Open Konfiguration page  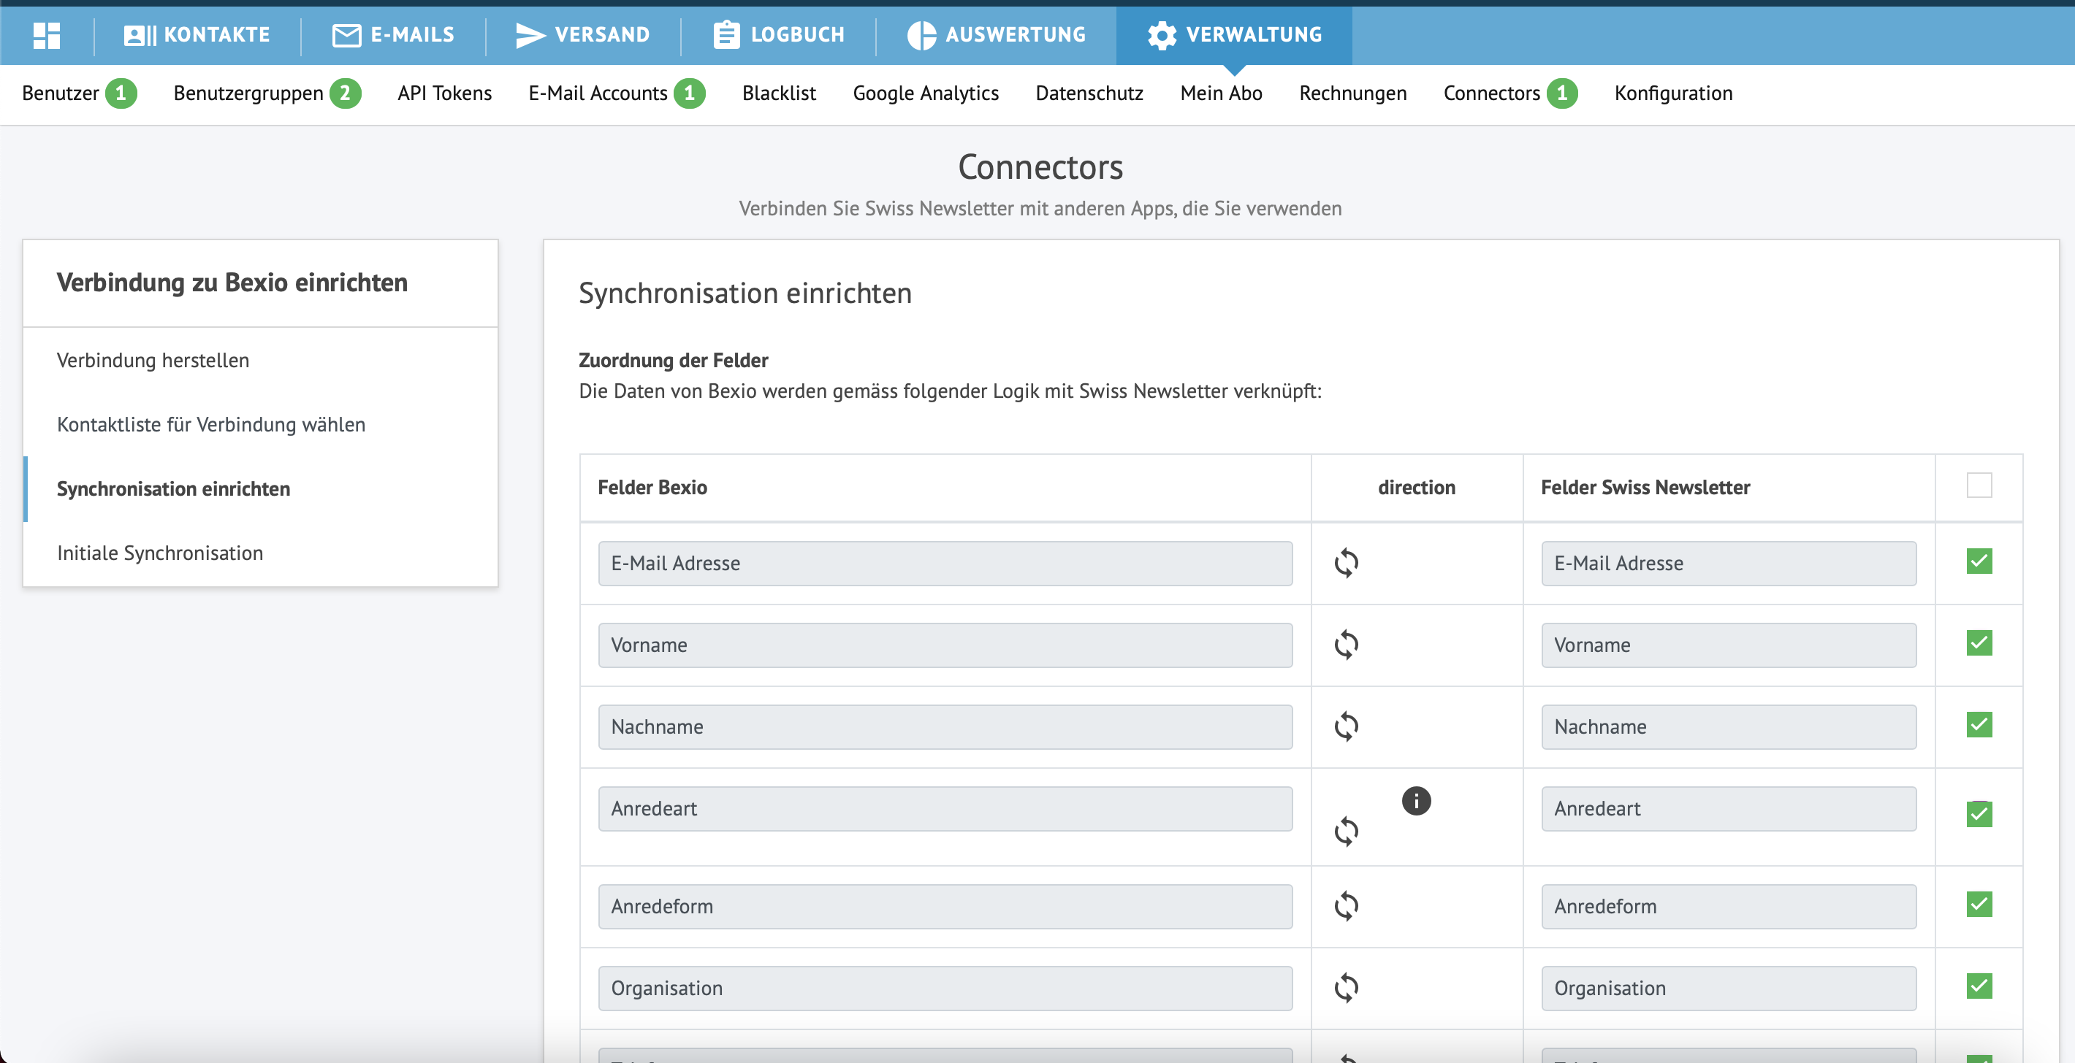coord(1673,93)
